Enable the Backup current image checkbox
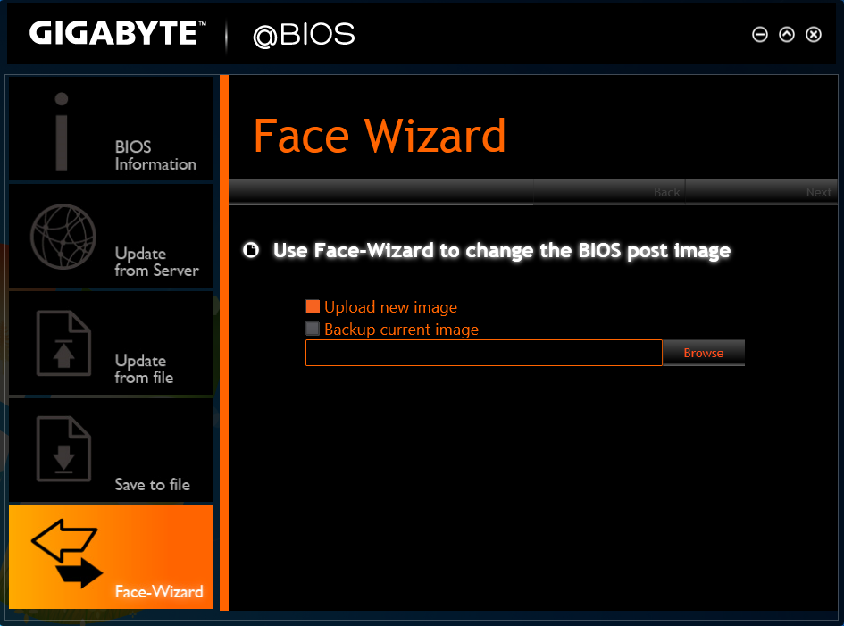The width and height of the screenshot is (844, 626). 313,329
